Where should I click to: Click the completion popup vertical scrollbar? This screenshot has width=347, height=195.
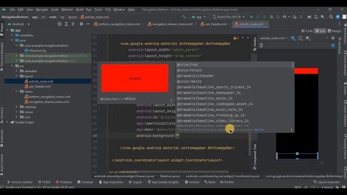tap(293, 65)
